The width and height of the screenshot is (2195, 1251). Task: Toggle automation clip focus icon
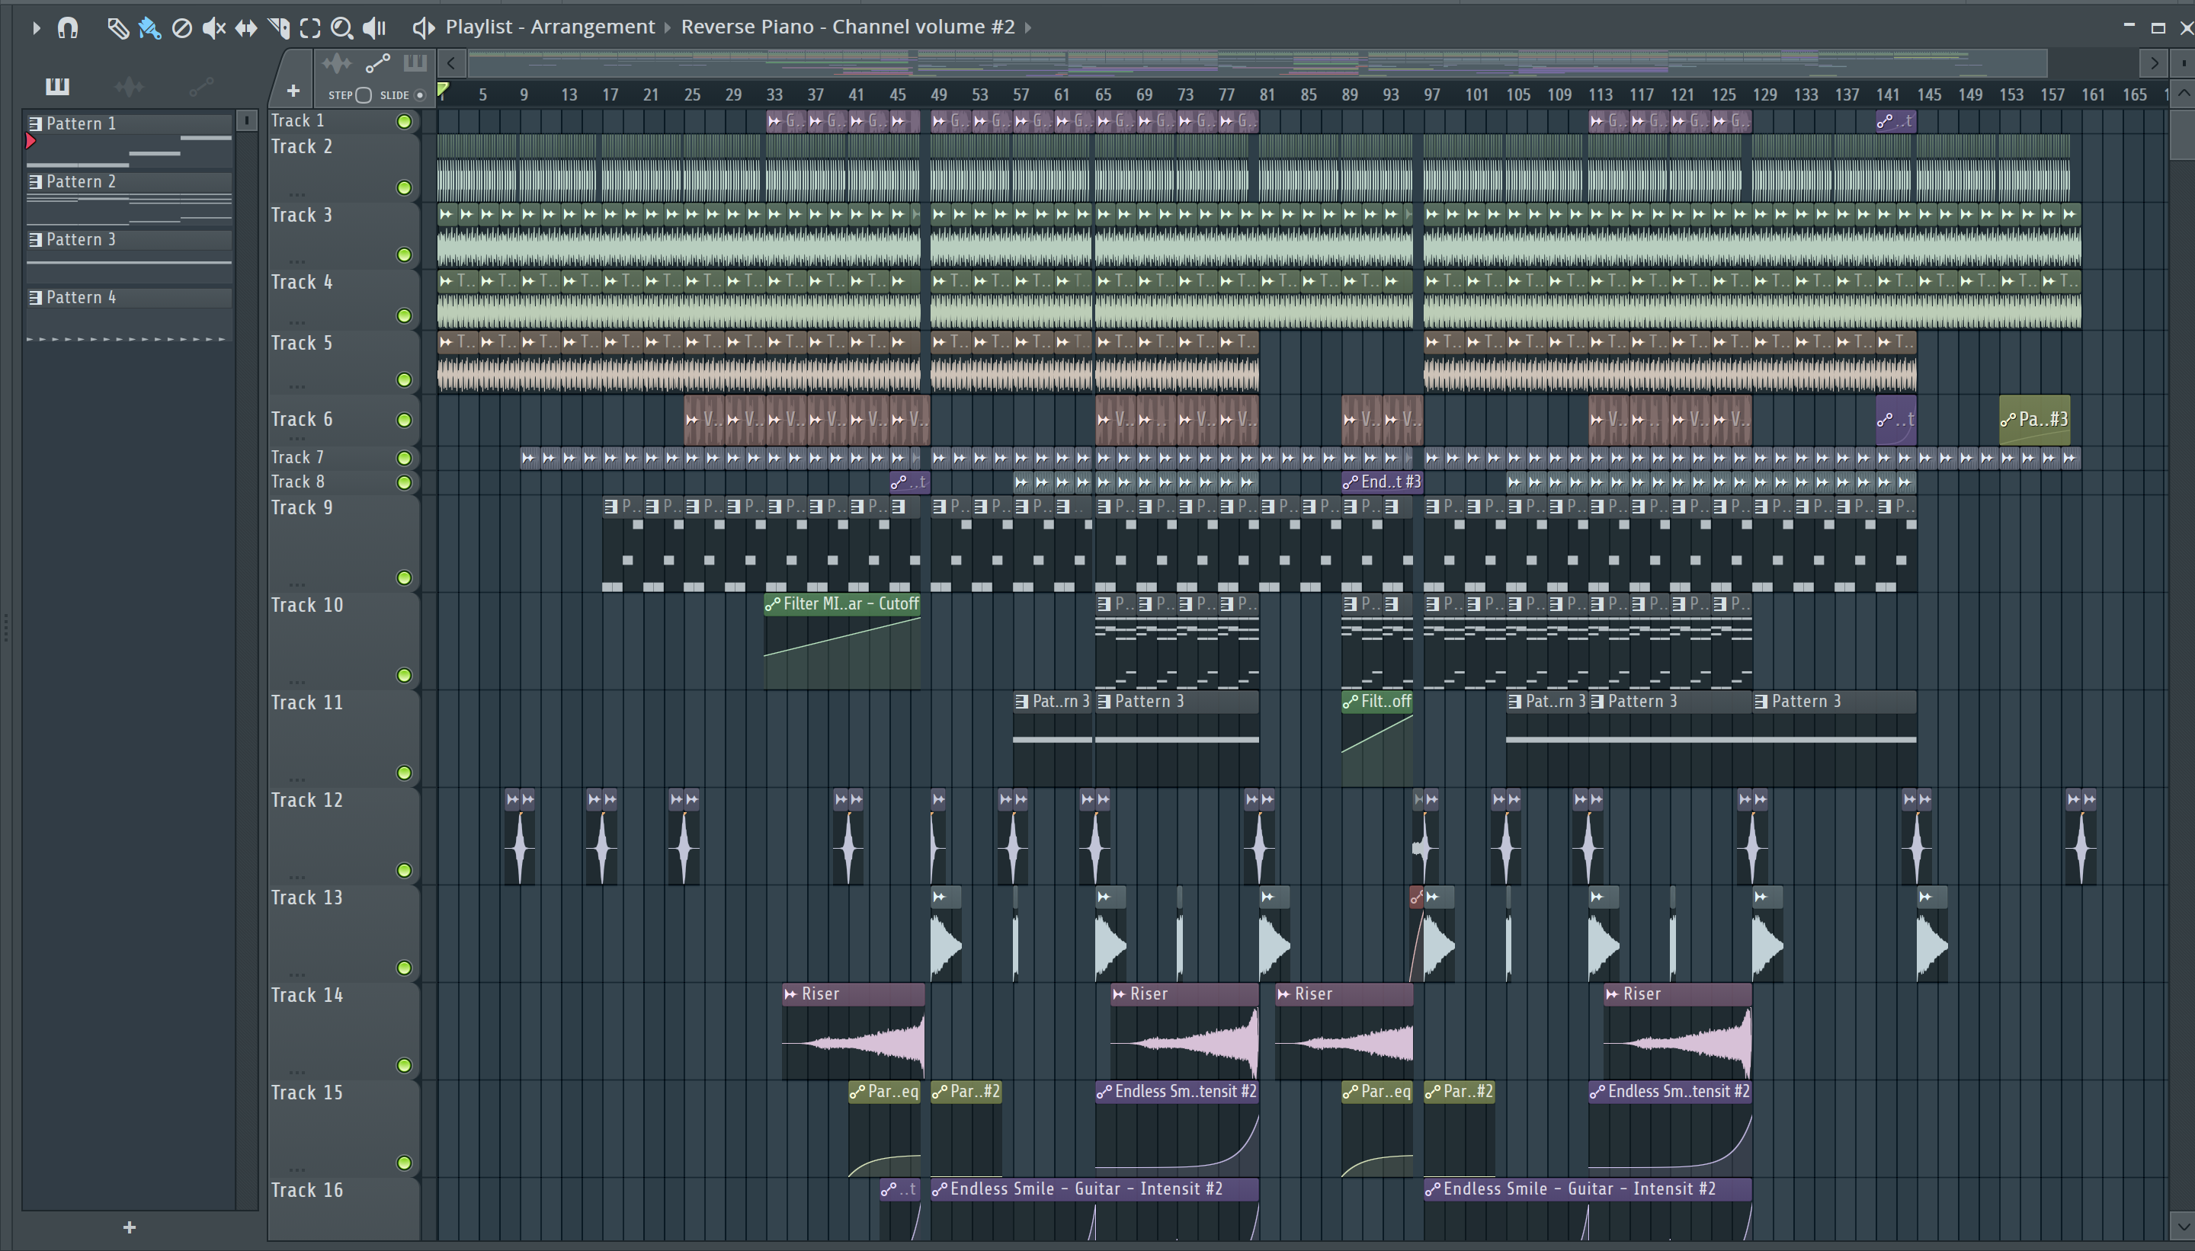point(377,62)
